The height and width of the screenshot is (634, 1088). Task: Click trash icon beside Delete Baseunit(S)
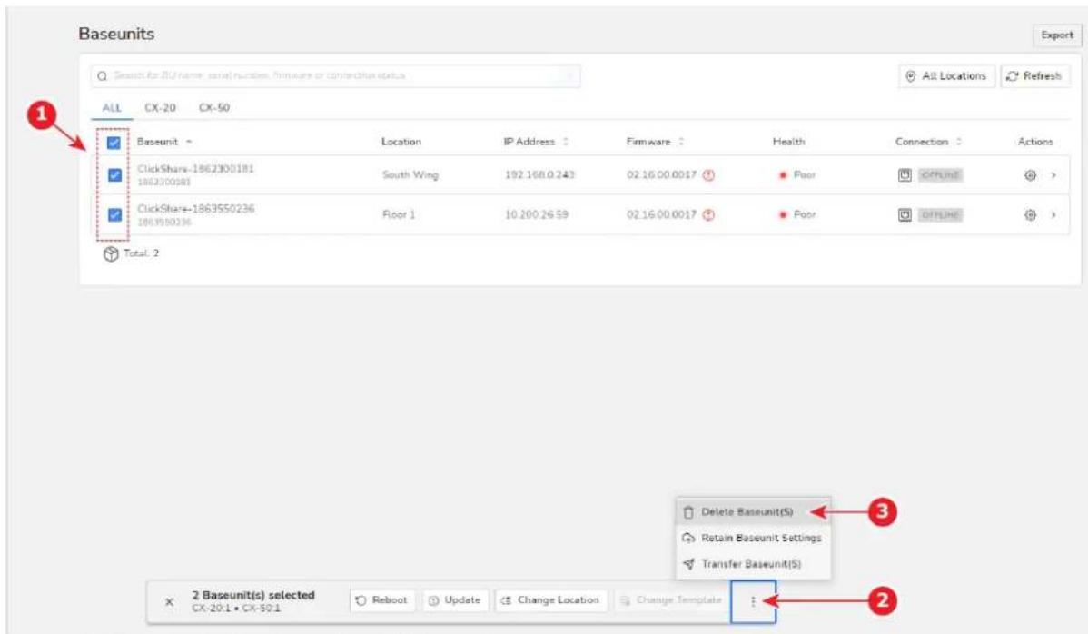pos(688,512)
